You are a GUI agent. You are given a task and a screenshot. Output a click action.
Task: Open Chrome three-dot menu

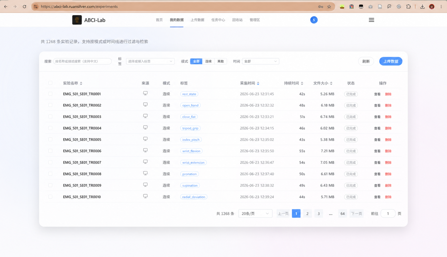[x=441, y=6]
